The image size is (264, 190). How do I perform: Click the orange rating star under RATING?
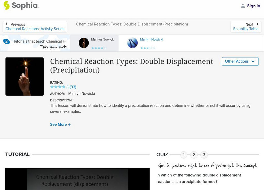(x=52, y=87)
